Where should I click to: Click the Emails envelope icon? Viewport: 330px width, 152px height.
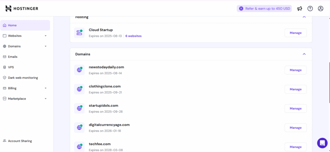pos(5,57)
